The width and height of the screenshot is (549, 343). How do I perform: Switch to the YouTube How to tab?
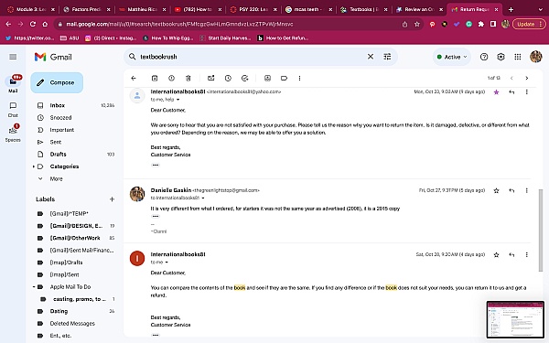click(x=199, y=9)
